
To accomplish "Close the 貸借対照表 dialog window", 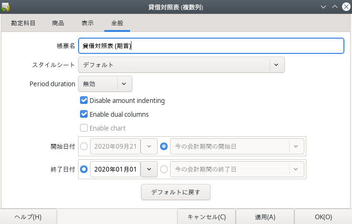I will (346, 7).
